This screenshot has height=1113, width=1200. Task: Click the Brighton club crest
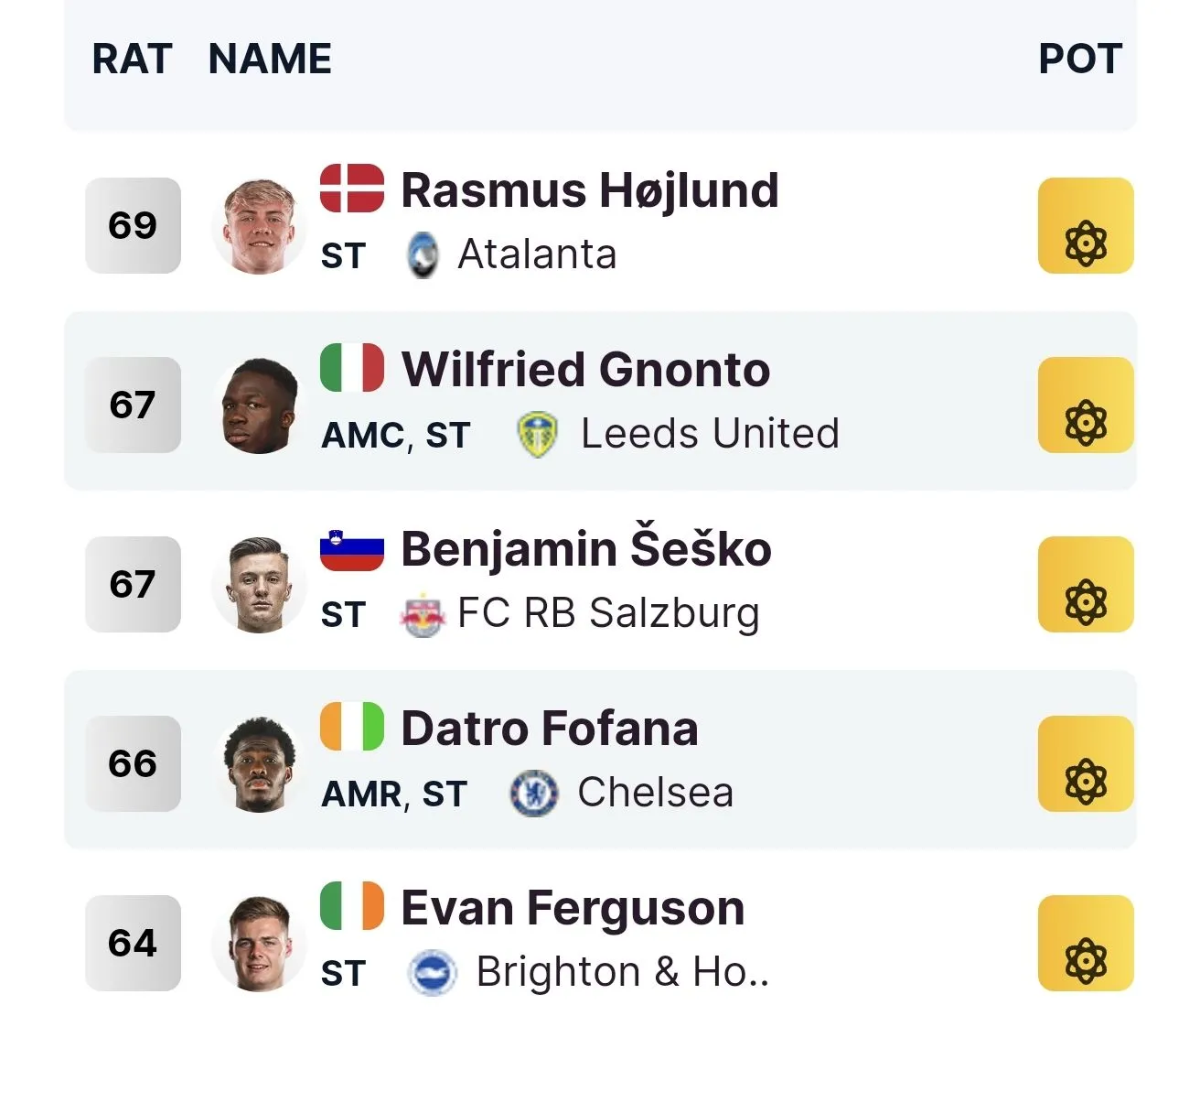coord(432,973)
